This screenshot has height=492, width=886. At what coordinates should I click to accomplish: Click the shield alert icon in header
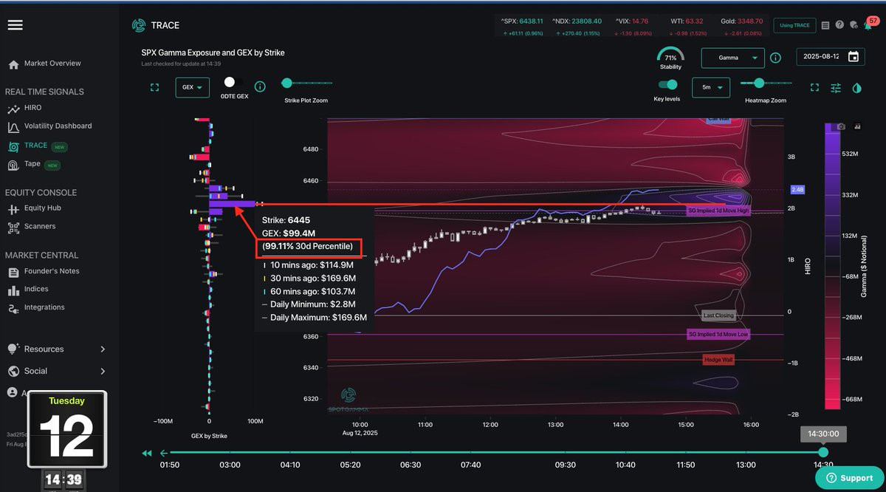click(854, 25)
